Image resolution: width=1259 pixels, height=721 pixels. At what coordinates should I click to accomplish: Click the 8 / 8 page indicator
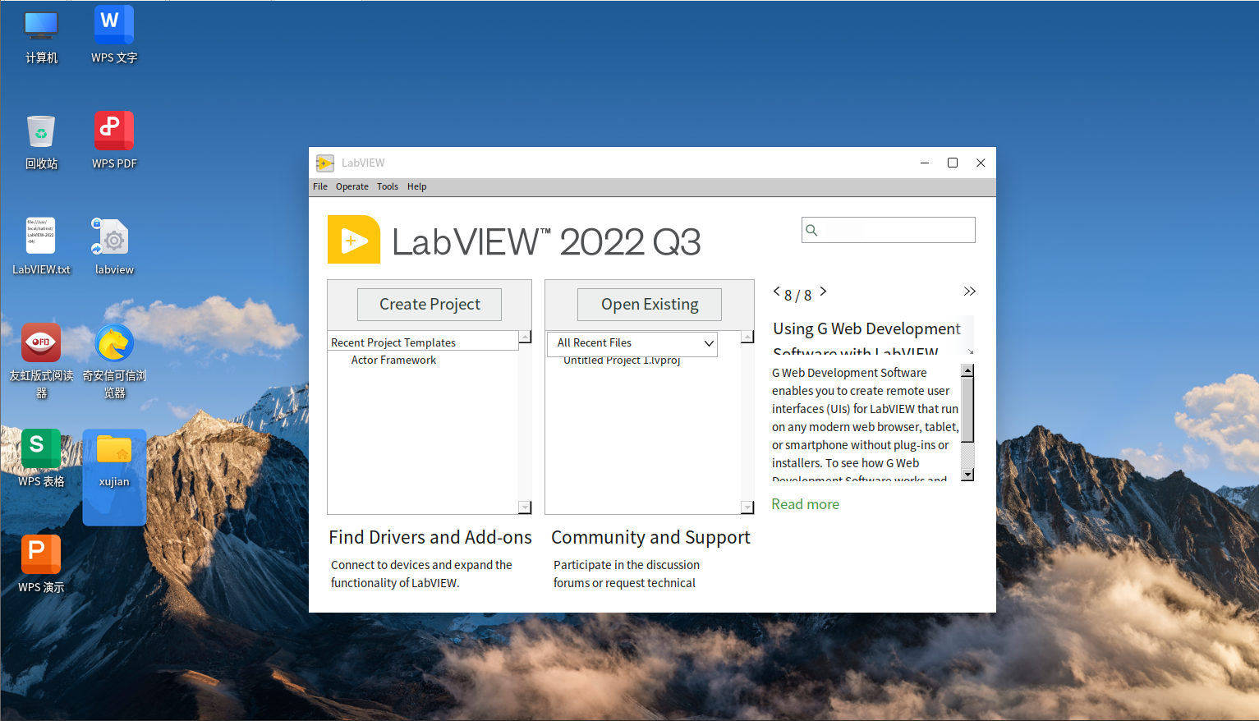pos(797,296)
